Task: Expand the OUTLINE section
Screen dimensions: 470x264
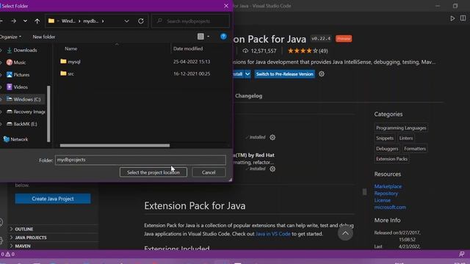Action: [x=24, y=229]
